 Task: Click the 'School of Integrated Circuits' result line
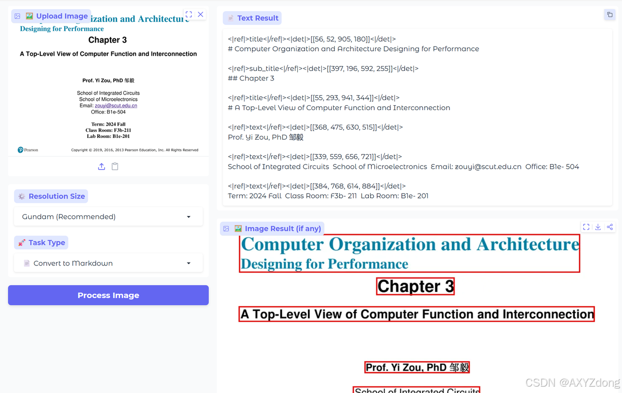(x=403, y=166)
